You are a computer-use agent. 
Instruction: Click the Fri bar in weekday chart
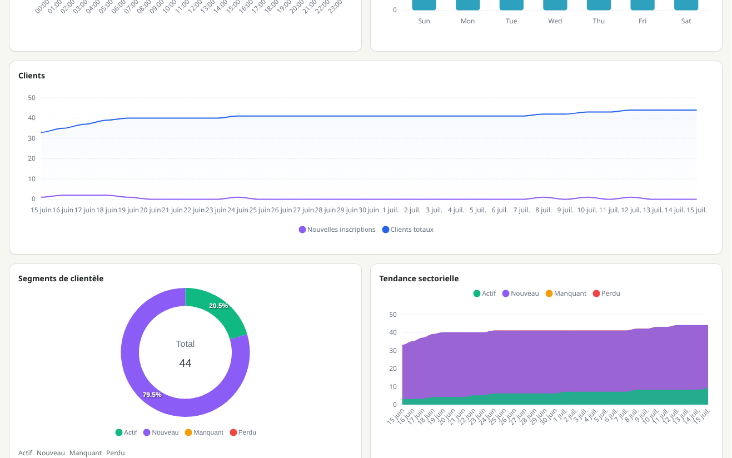tap(643, 4)
